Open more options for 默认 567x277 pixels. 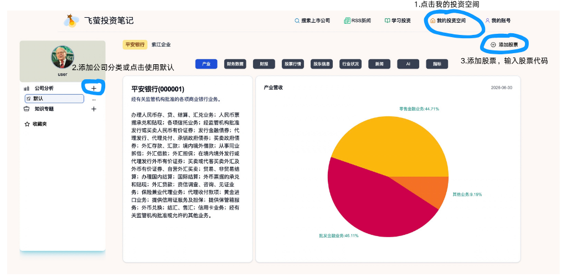[x=94, y=99]
